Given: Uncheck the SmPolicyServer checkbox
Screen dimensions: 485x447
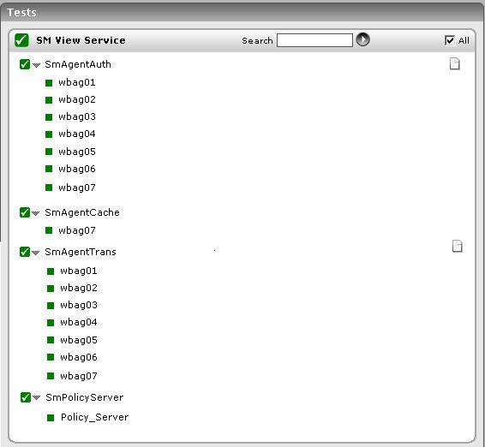Looking at the screenshot, I should pyautogui.click(x=26, y=397).
